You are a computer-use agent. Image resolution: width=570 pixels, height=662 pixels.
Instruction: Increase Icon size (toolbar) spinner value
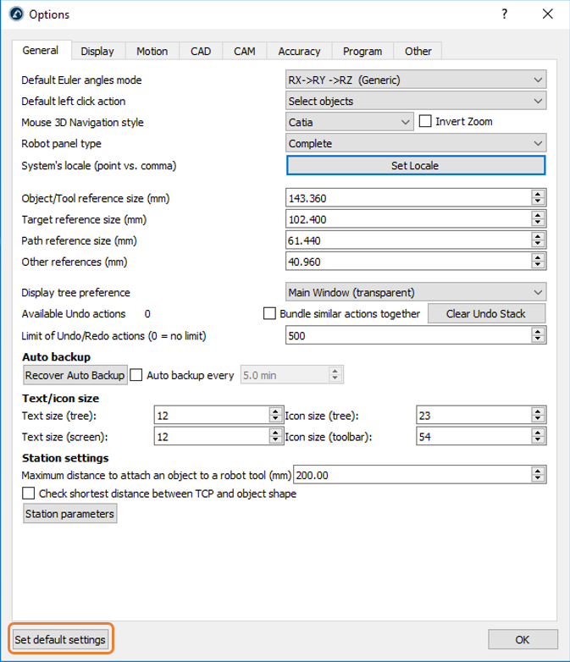538,433
